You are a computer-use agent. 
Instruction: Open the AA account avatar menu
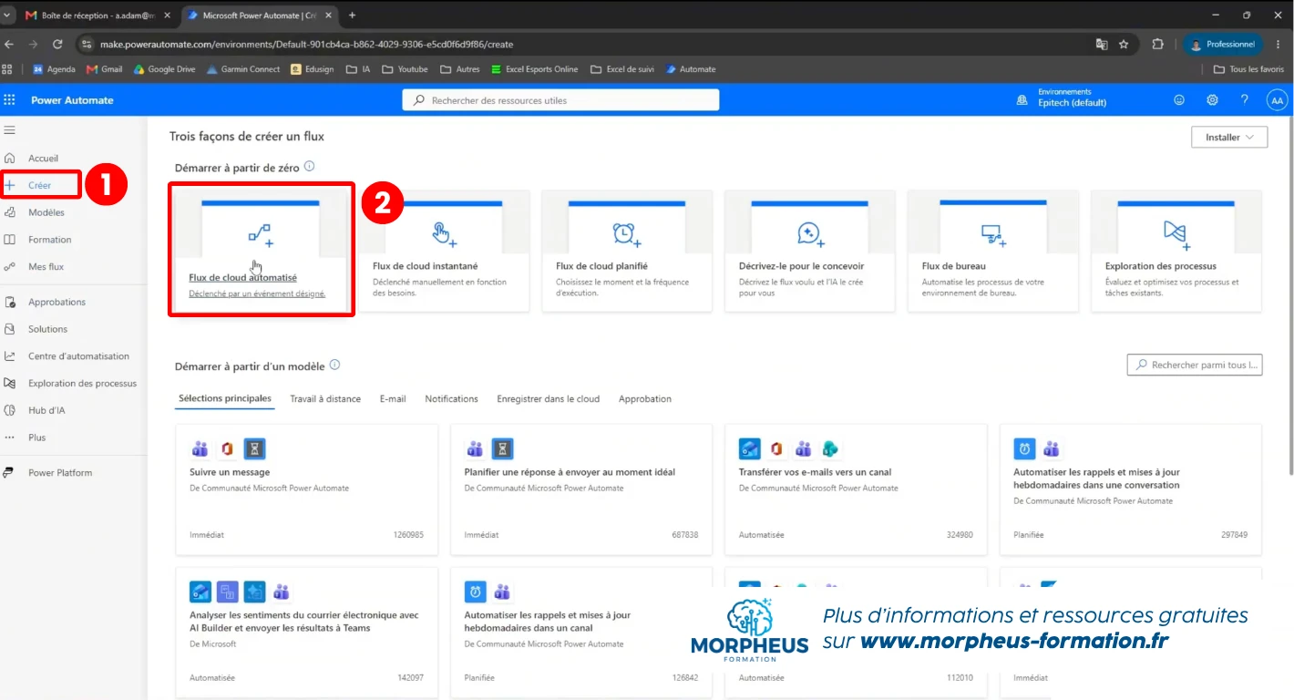[1277, 101]
